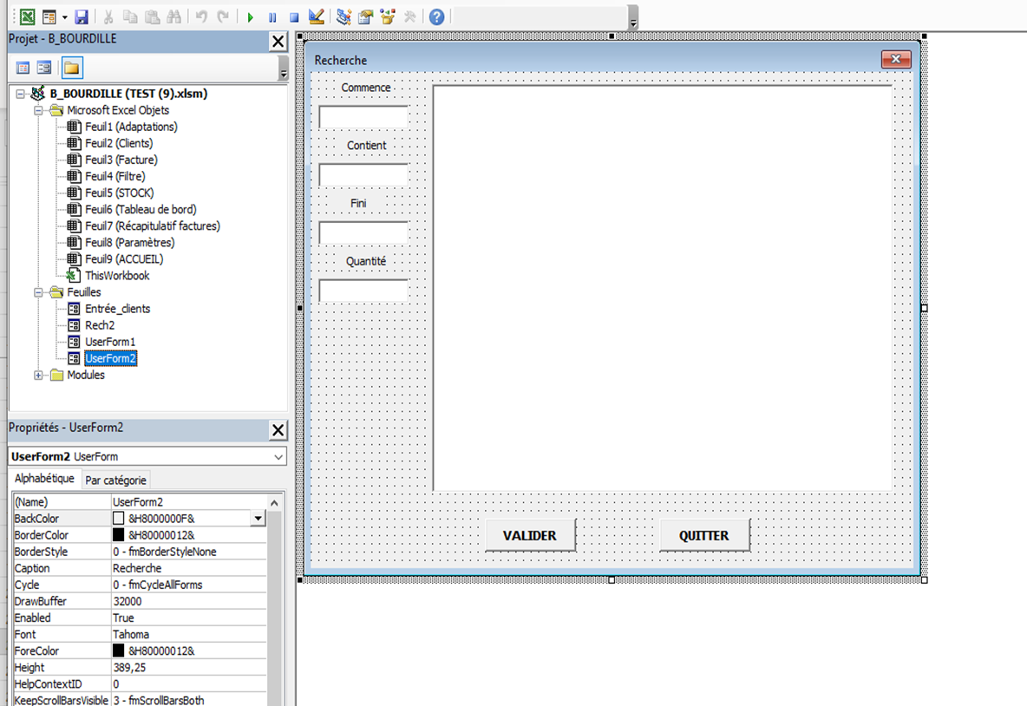Click the VALIDER button on the form
1027x706 pixels.
pyautogui.click(x=530, y=536)
